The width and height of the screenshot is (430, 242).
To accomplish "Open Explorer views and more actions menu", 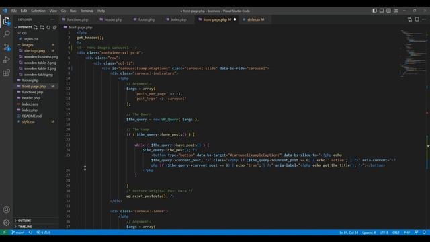I will pyautogui.click(x=52, y=19).
